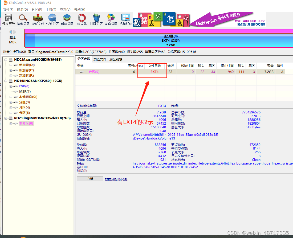Select HD0:Maxsun960GBX5(894GB) disk in tree

tap(38, 60)
